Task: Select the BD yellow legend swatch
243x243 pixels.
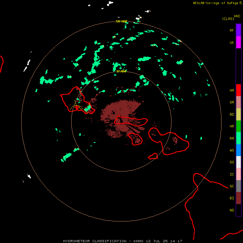Action: [x=238, y=114]
